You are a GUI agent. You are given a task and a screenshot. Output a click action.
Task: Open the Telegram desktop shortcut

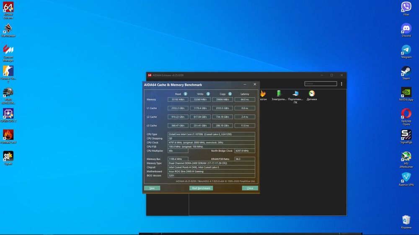click(406, 51)
